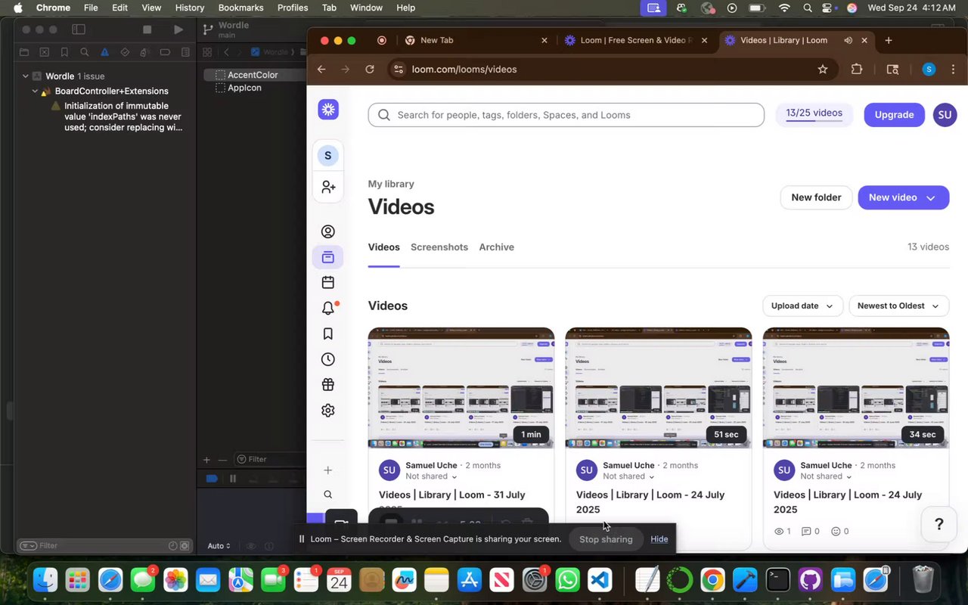Open the history clock icon in Loom sidebar
This screenshot has height=605, width=968.
328,359
